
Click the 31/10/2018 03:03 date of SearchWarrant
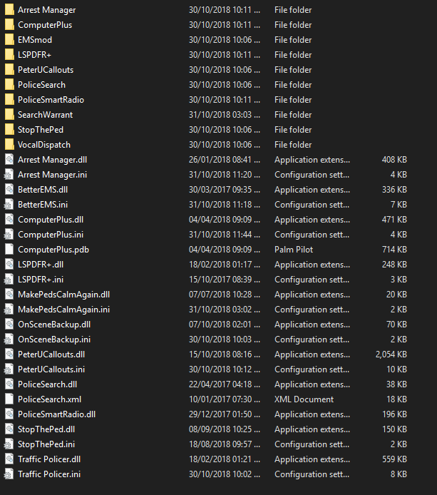tap(225, 115)
